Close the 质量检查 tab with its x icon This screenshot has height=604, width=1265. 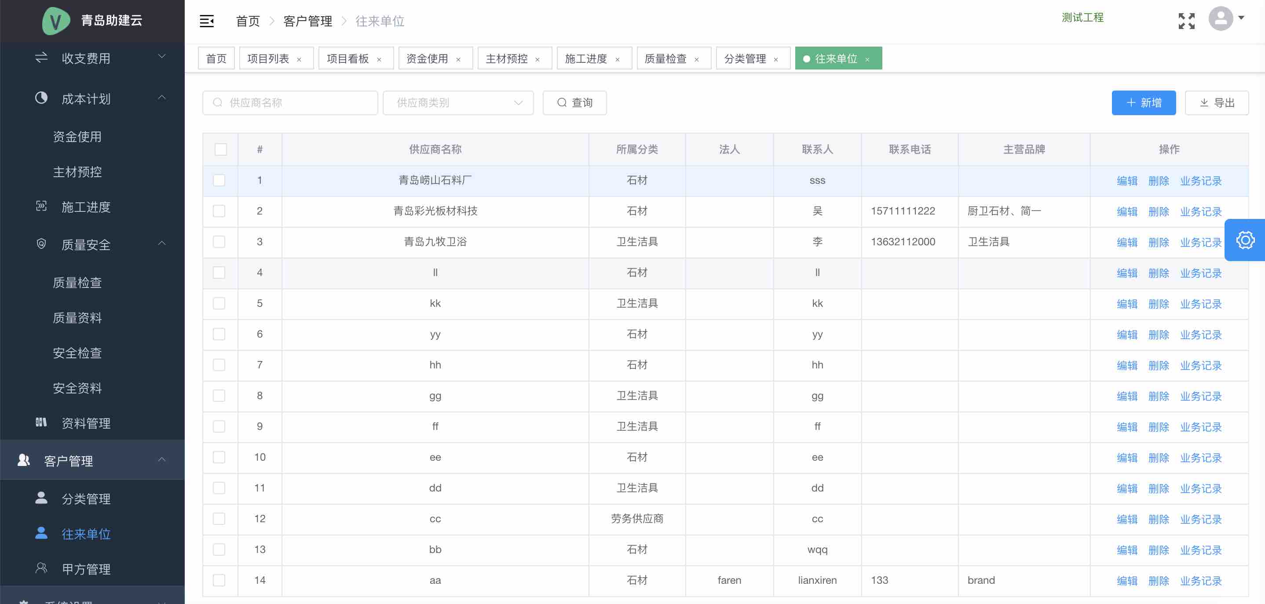[x=696, y=59]
